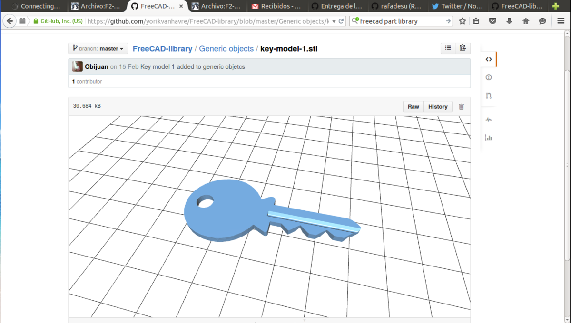
Task: Click the on 15 Feb commit date
Action: 124,67
